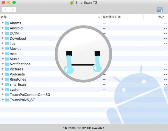Select the smartisan folder icon
Image resolution: width=168 pixels, height=131 pixels.
pos(7,84)
